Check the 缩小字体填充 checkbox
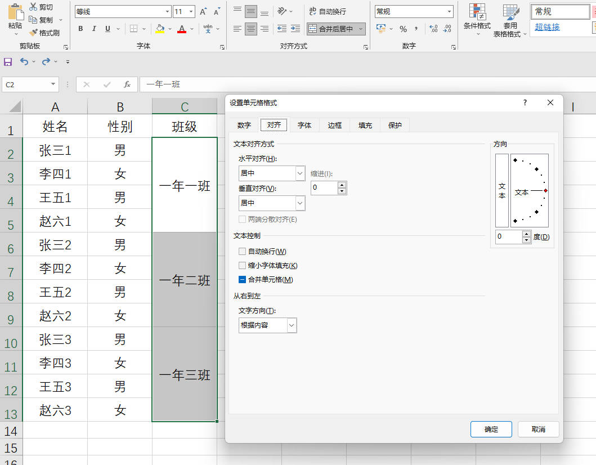596x465 pixels. 243,266
